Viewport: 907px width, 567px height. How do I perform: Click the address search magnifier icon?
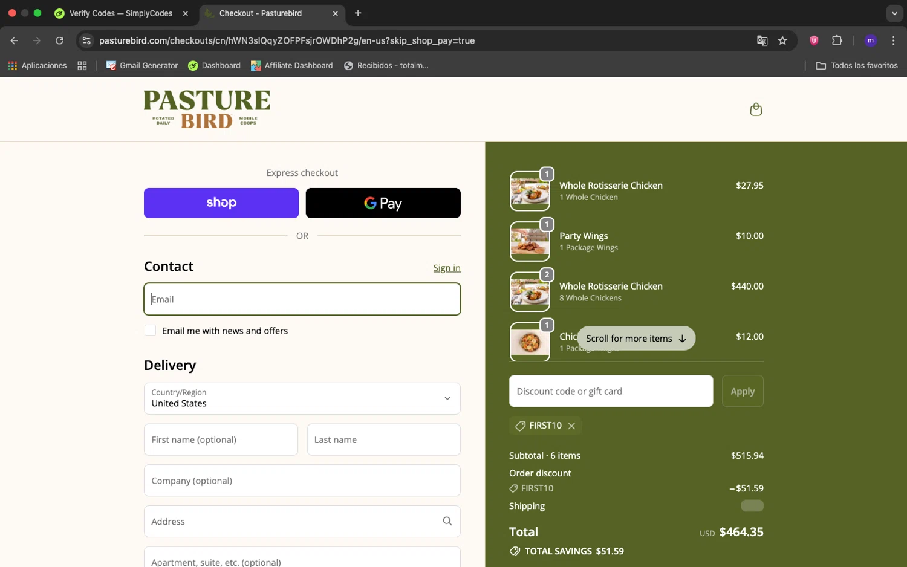tap(447, 521)
